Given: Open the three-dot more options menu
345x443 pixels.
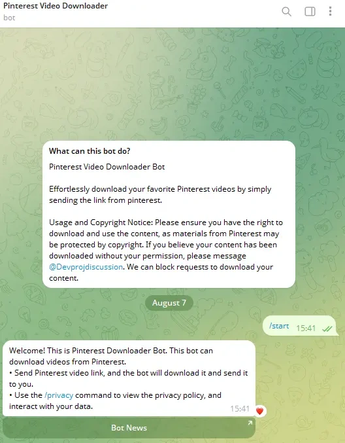Looking at the screenshot, I should pos(330,11).
